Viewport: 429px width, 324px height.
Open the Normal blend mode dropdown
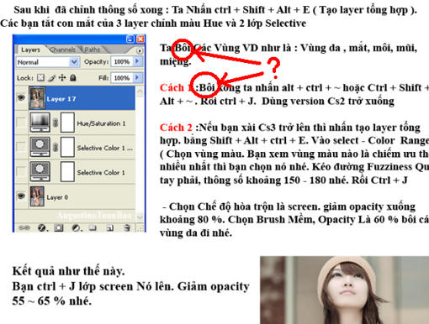click(x=48, y=62)
